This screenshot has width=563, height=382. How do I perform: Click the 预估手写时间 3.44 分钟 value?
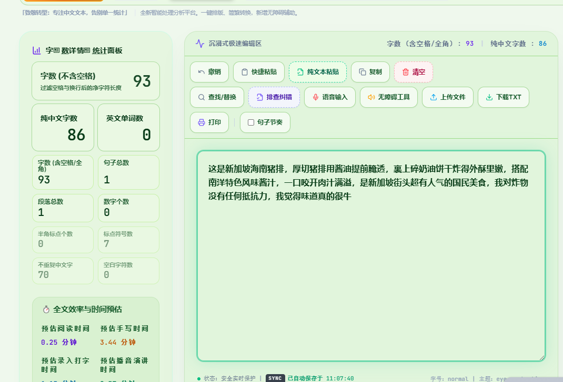click(x=118, y=342)
